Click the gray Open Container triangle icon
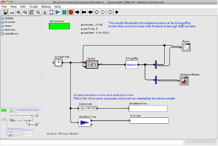The image size is (218, 146). 45,12
